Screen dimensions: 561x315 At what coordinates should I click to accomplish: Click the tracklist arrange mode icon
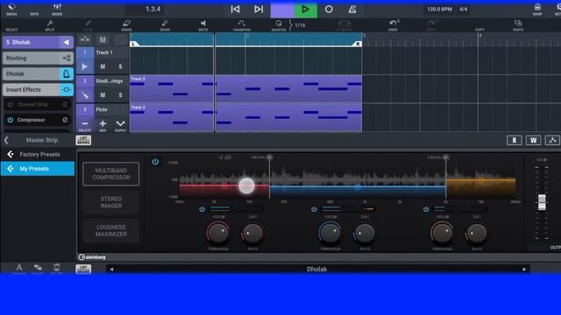pyautogui.click(x=85, y=39)
